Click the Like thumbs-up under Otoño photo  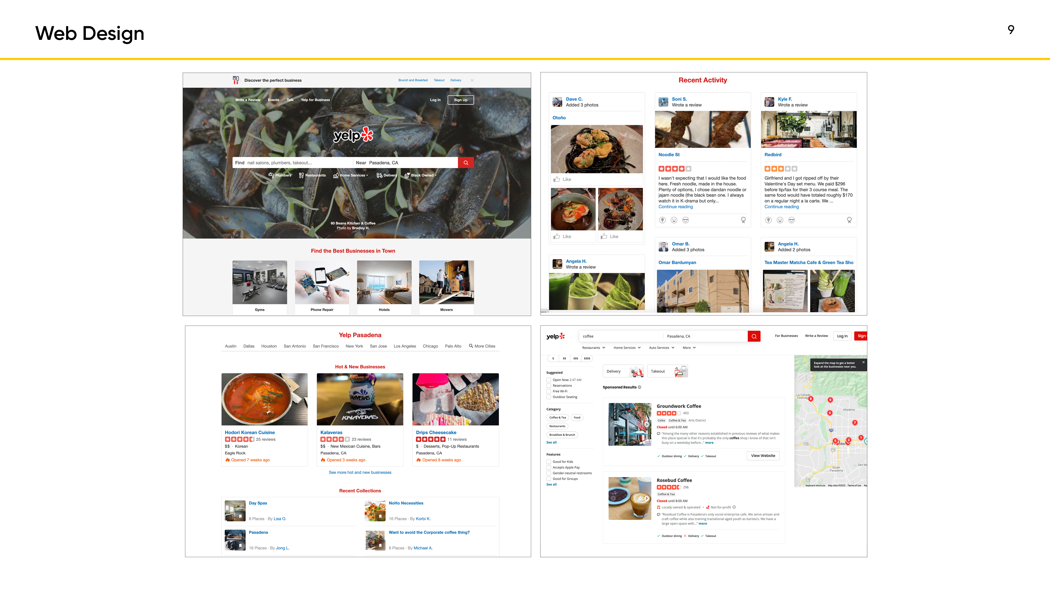tap(557, 179)
